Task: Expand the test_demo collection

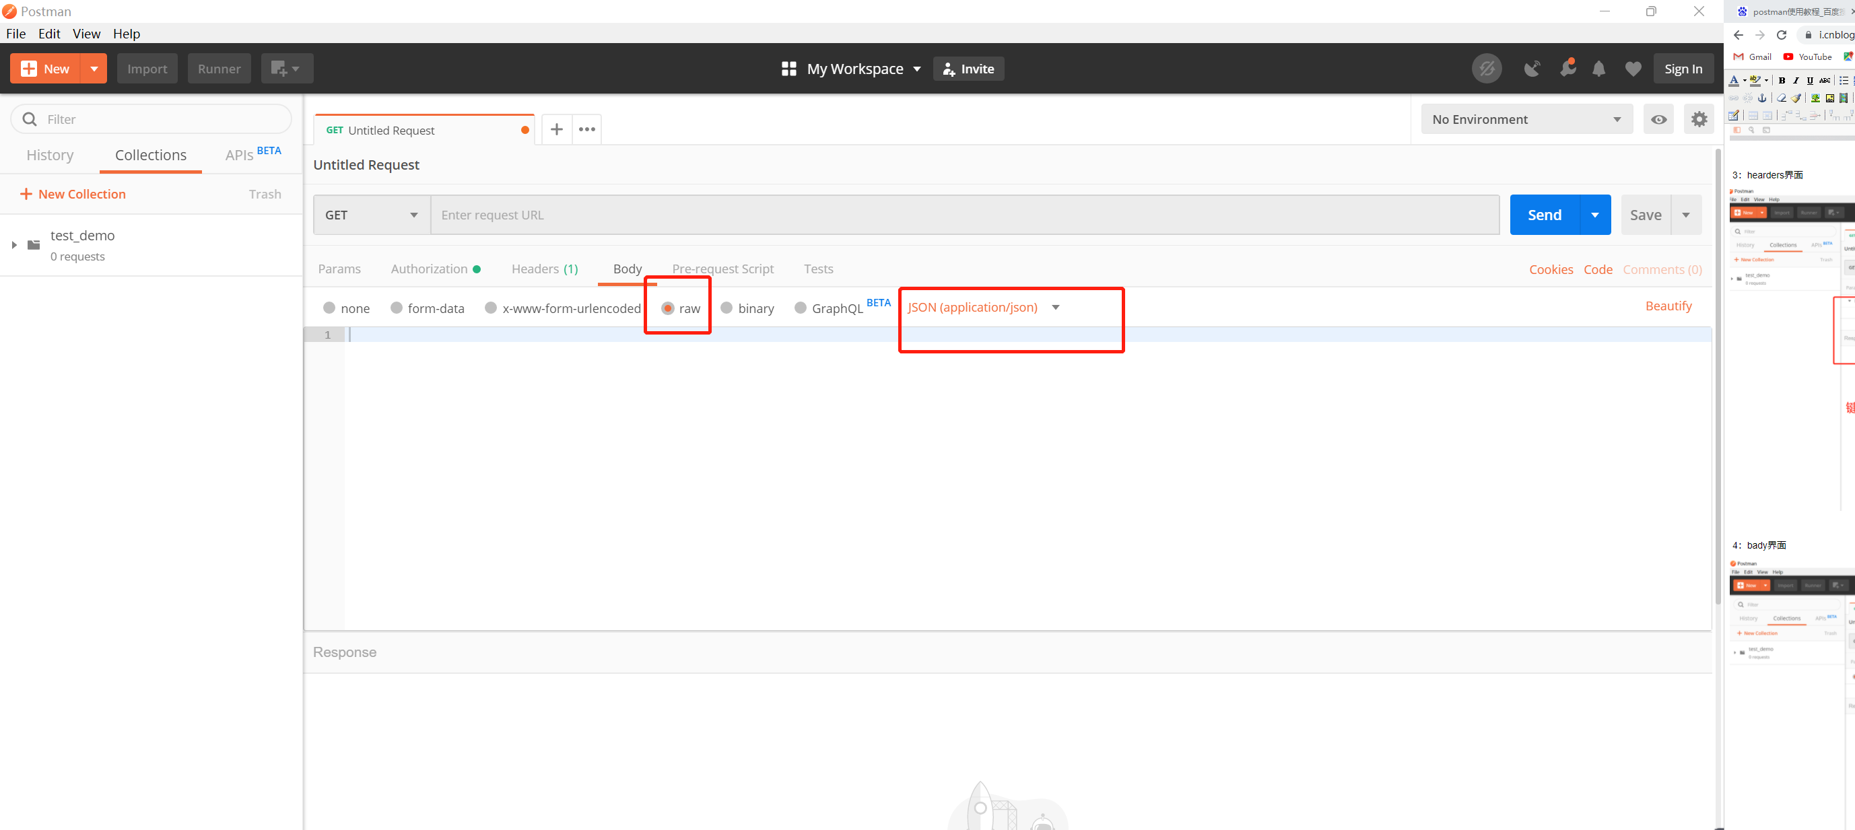Action: 13,245
